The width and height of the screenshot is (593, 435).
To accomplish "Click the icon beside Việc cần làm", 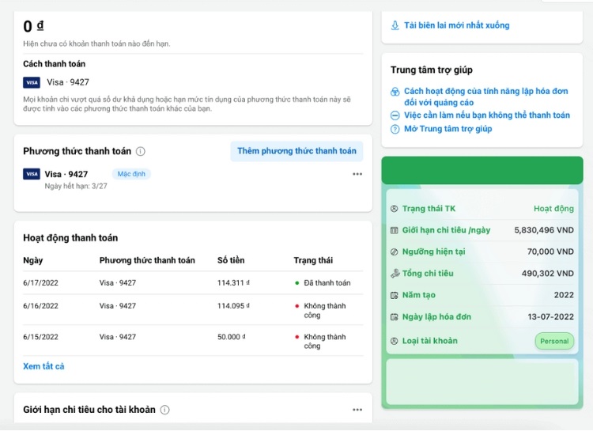I will coord(395,115).
